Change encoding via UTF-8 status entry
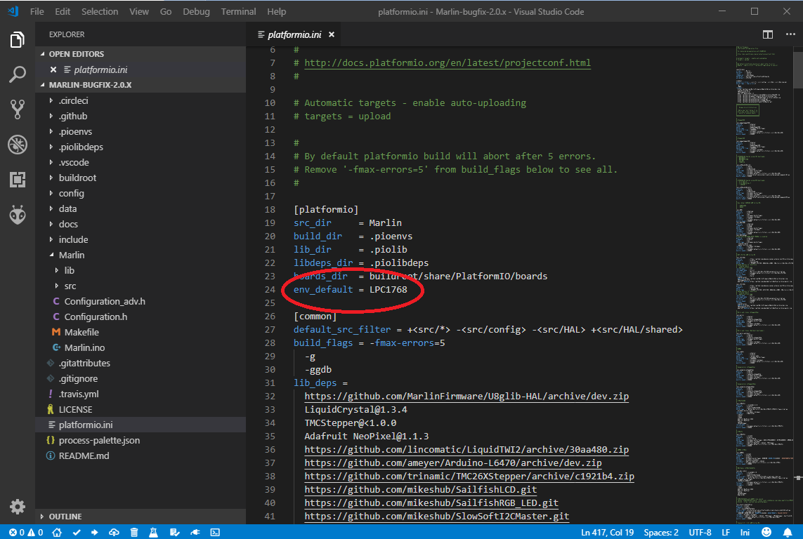 pos(700,533)
